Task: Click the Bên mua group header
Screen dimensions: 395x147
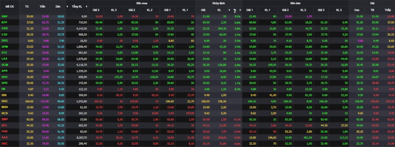Action: 142,3
